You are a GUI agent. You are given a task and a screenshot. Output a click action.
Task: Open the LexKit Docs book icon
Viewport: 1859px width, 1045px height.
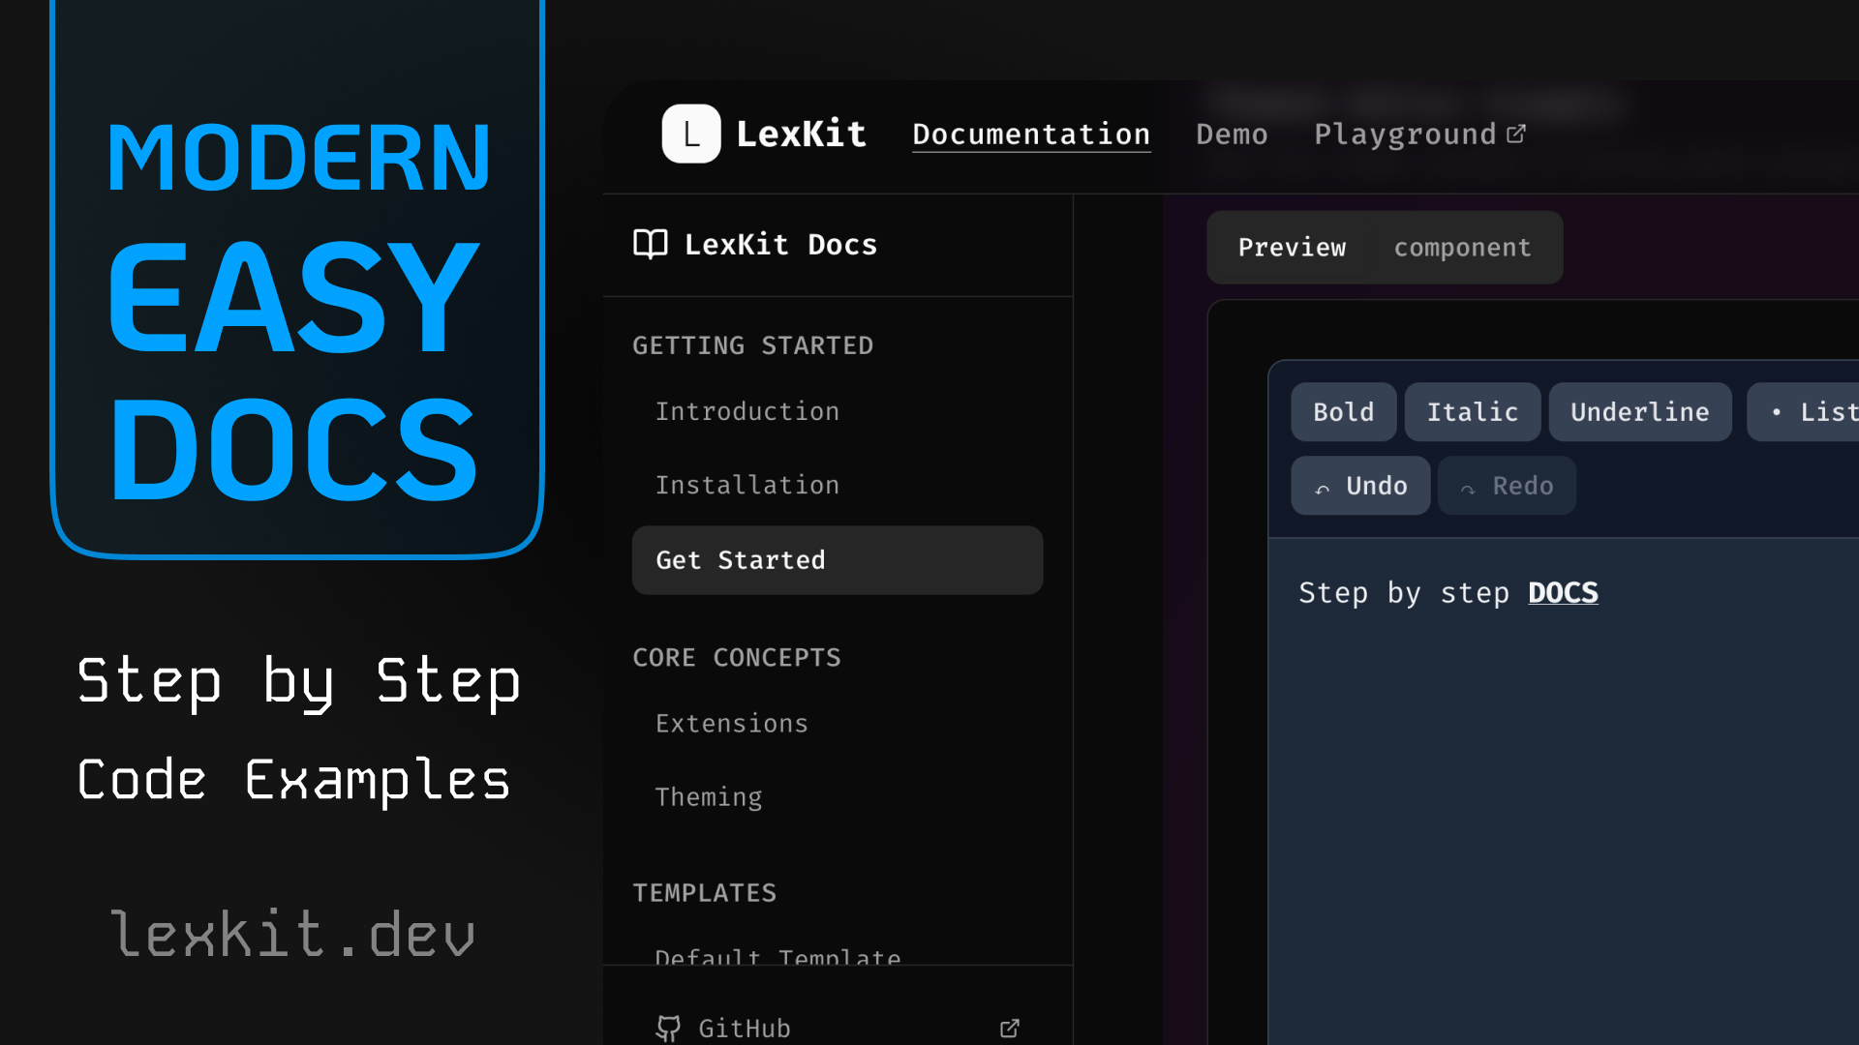pos(653,244)
